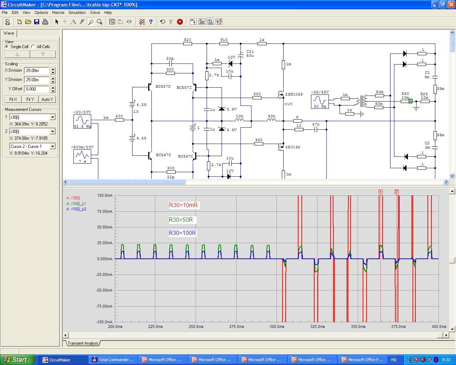Image resolution: width=456 pixels, height=365 pixels.
Task: Switch to Transient Analysis tab
Action: (x=83, y=343)
